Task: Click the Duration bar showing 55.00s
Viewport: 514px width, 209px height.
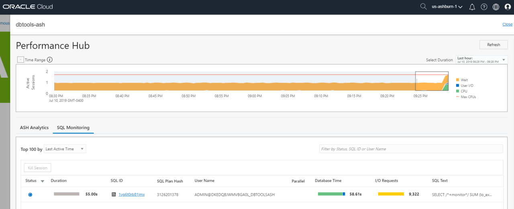Action: [67, 194]
